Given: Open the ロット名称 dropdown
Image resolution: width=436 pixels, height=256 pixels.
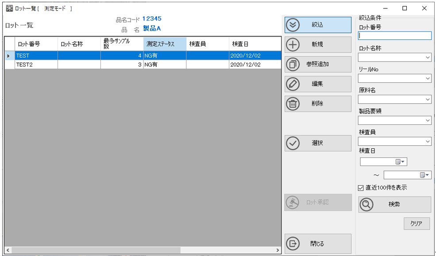Looking at the screenshot, I should [x=428, y=57].
